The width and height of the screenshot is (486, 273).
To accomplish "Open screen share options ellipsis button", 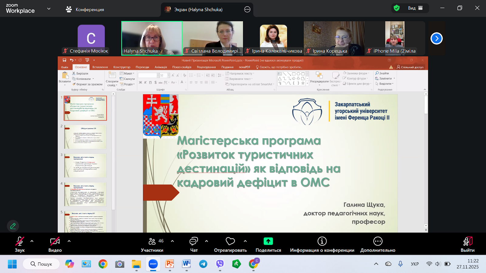I will 247,10.
